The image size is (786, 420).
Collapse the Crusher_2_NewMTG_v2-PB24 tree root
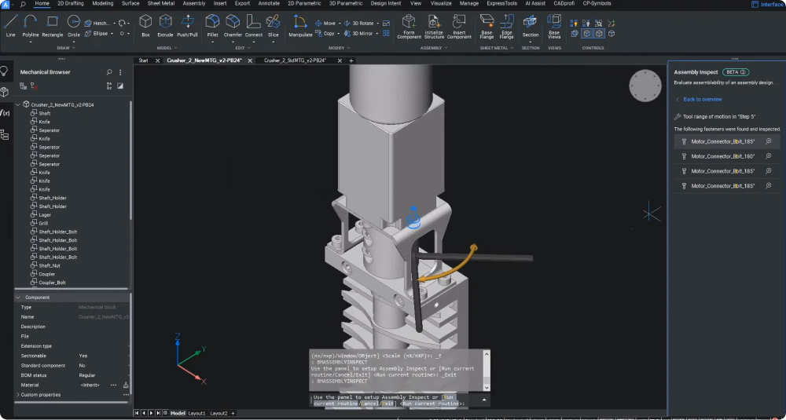click(x=18, y=104)
